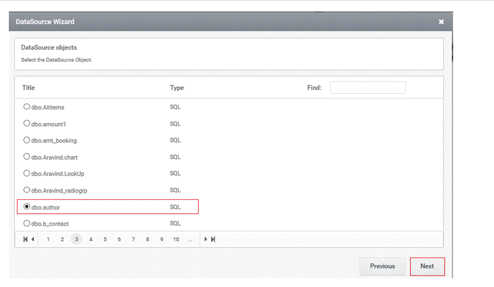The width and height of the screenshot is (494, 287).
Task: Open page 2 in pager
Action: tap(62, 240)
